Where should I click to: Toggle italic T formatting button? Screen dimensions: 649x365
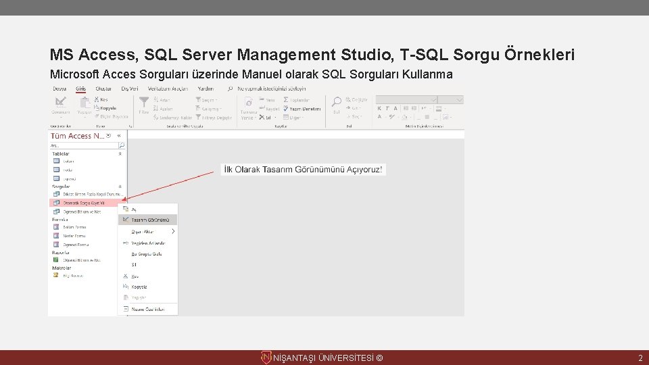[x=387, y=108]
